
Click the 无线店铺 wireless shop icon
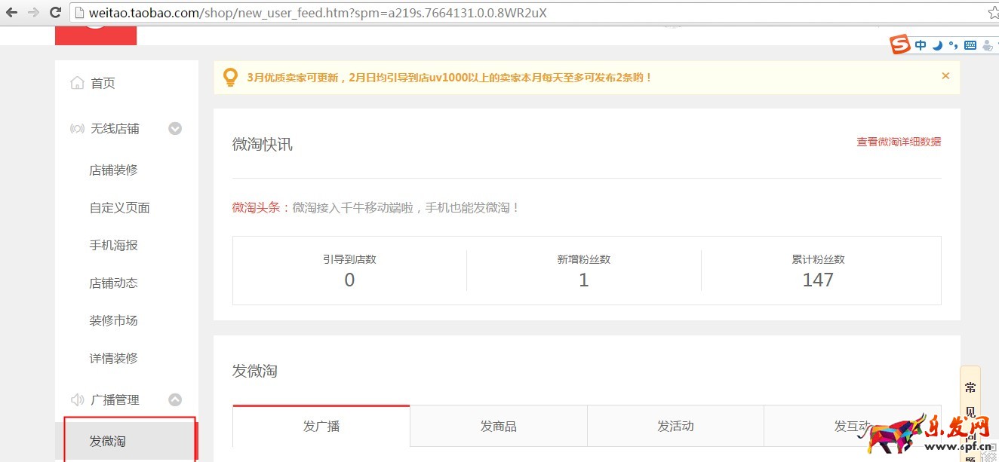(77, 128)
